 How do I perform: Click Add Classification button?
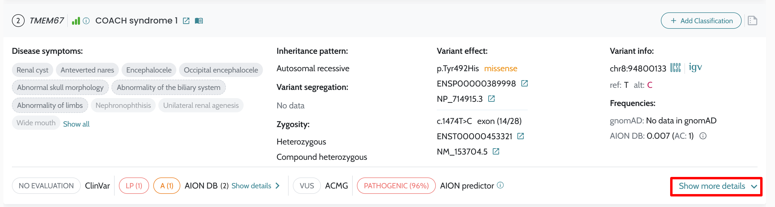pyautogui.click(x=701, y=21)
